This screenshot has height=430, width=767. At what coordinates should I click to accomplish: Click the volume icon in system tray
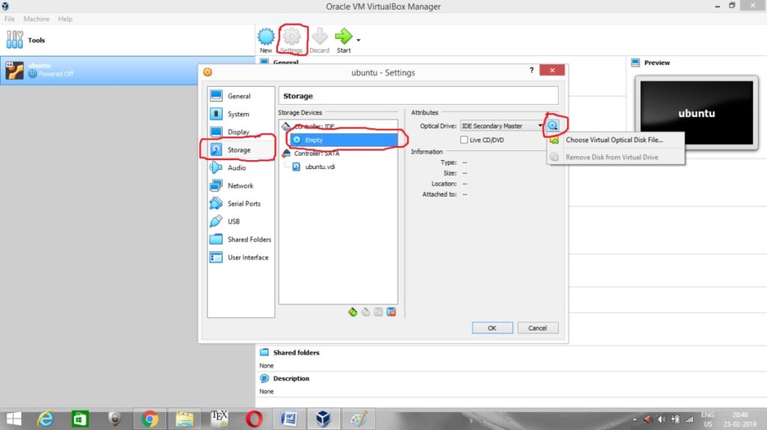661,420
